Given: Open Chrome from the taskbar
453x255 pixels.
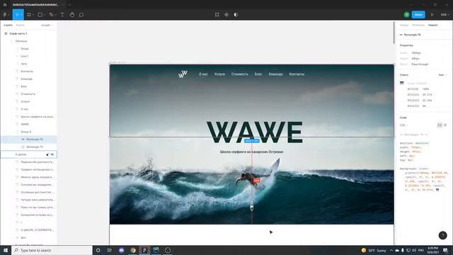Looking at the screenshot, I should [133, 250].
